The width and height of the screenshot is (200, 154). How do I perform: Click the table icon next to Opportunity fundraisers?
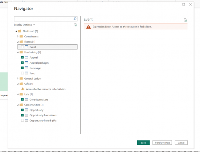(x=26, y=115)
